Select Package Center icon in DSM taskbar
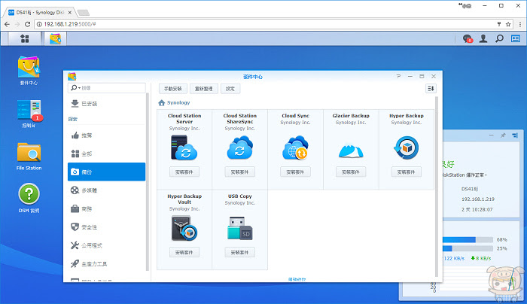 point(55,38)
